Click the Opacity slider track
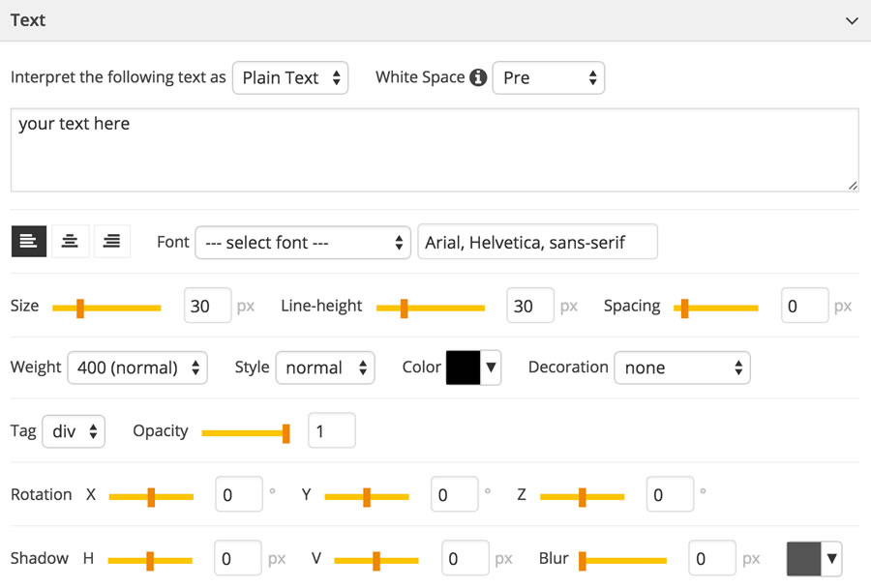The height and width of the screenshot is (588, 871). point(246,433)
